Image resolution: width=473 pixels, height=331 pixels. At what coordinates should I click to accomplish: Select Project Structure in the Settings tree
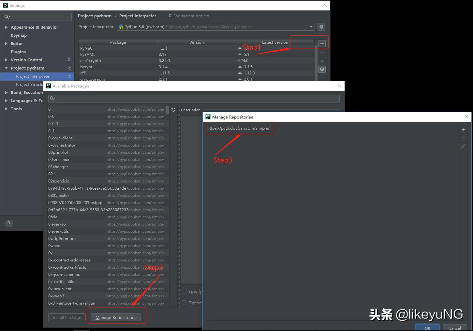click(30, 84)
